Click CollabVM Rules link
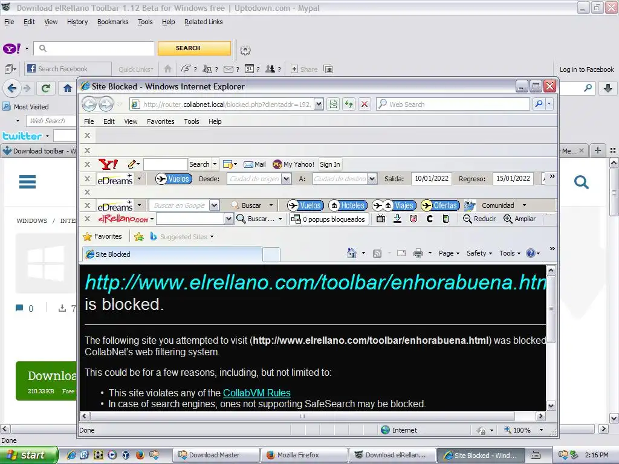Screen dimensions: 619x464 [256, 393]
